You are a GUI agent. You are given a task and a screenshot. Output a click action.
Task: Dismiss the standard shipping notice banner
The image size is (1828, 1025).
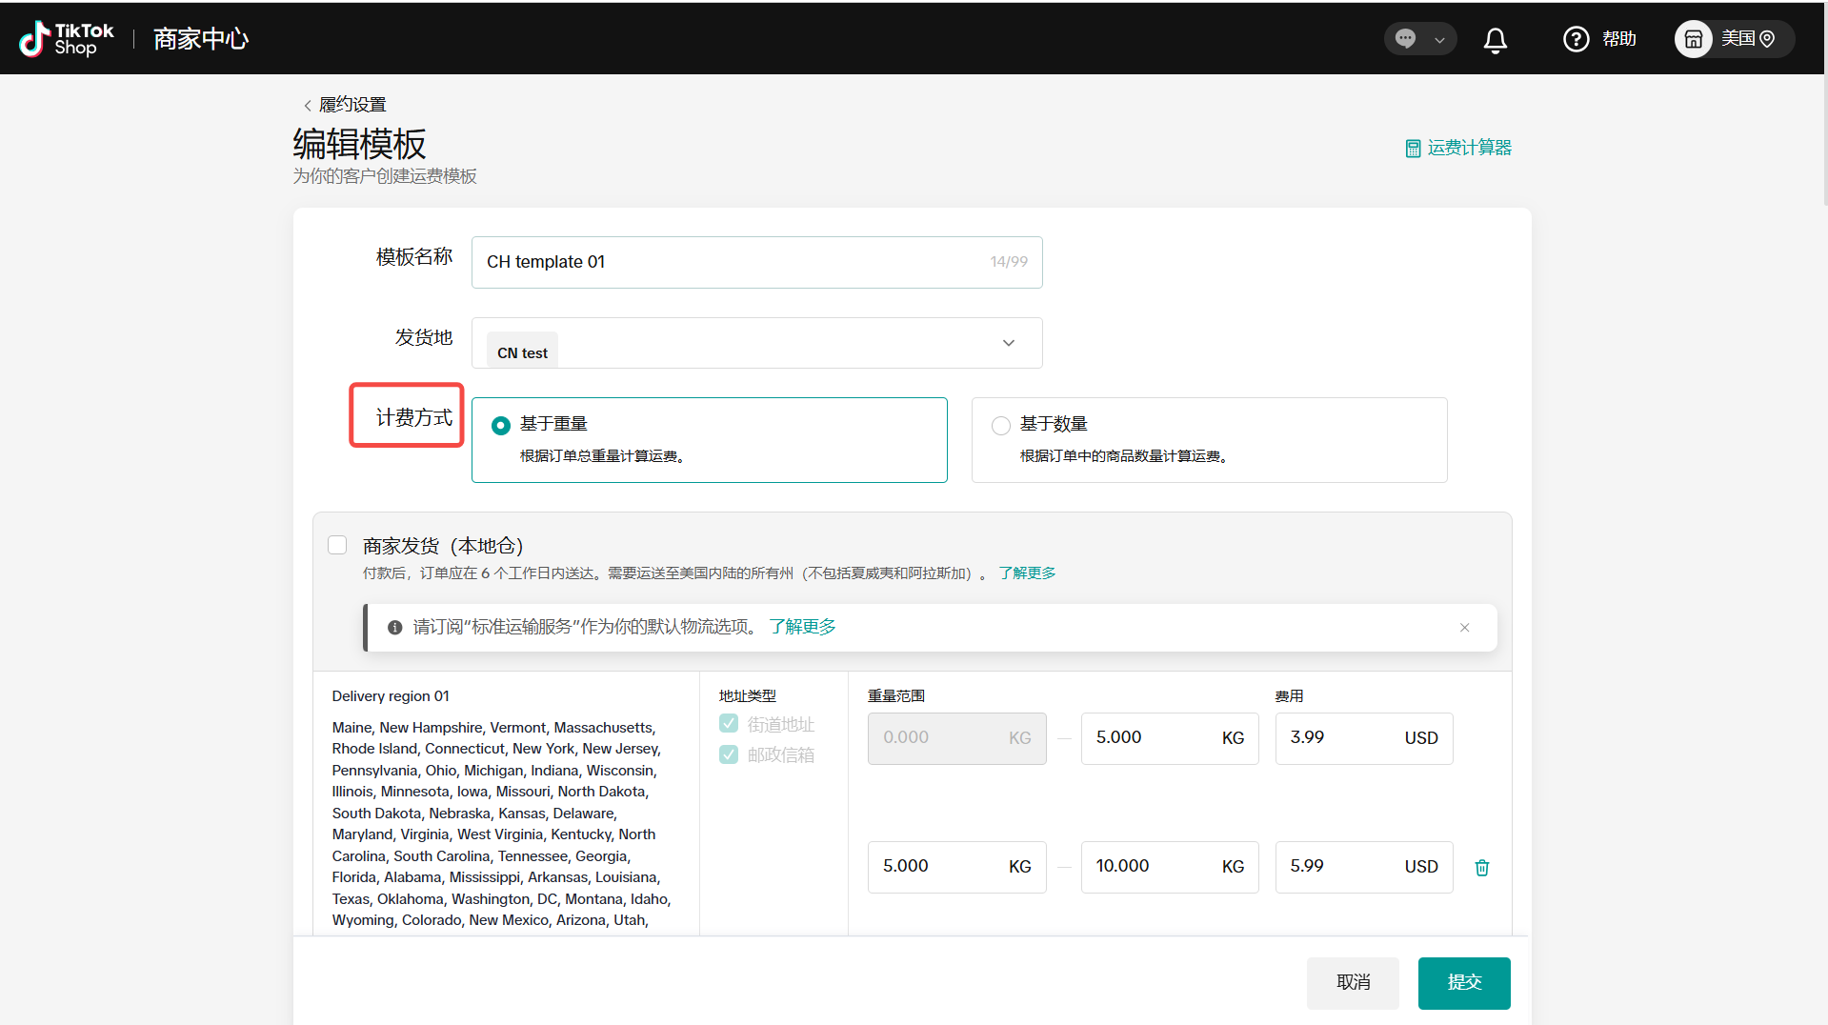click(1464, 627)
